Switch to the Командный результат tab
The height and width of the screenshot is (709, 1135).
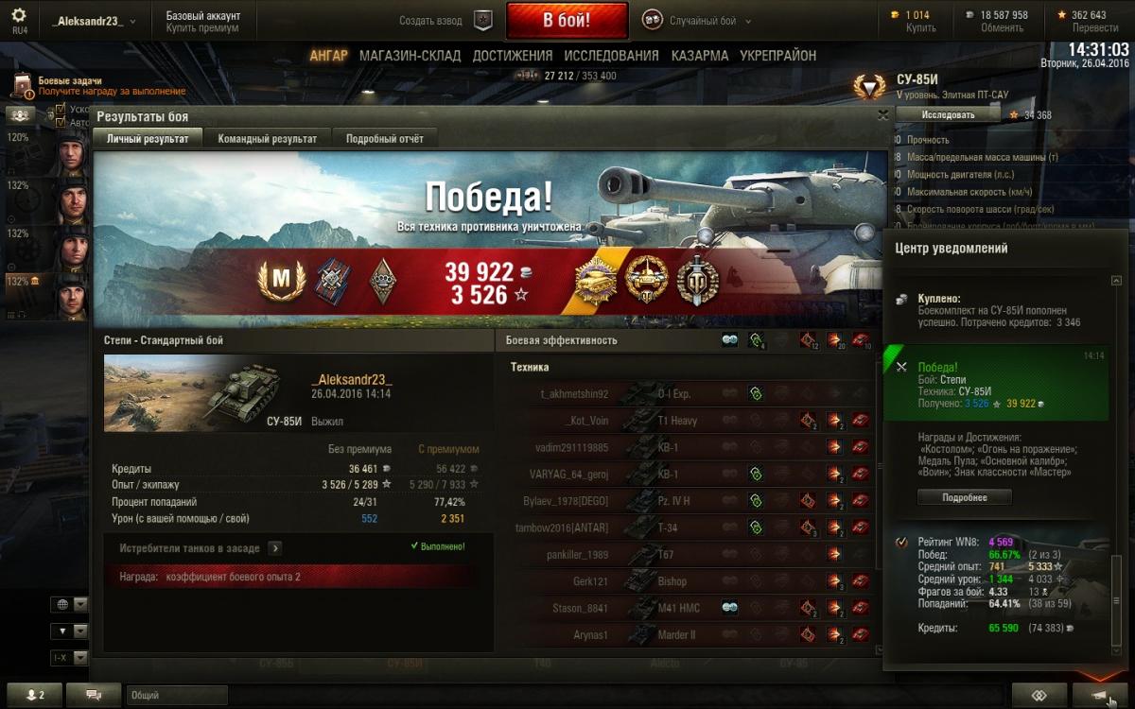point(268,139)
